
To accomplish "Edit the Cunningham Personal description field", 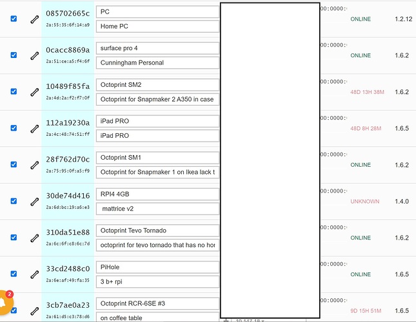I will tap(157, 62).
